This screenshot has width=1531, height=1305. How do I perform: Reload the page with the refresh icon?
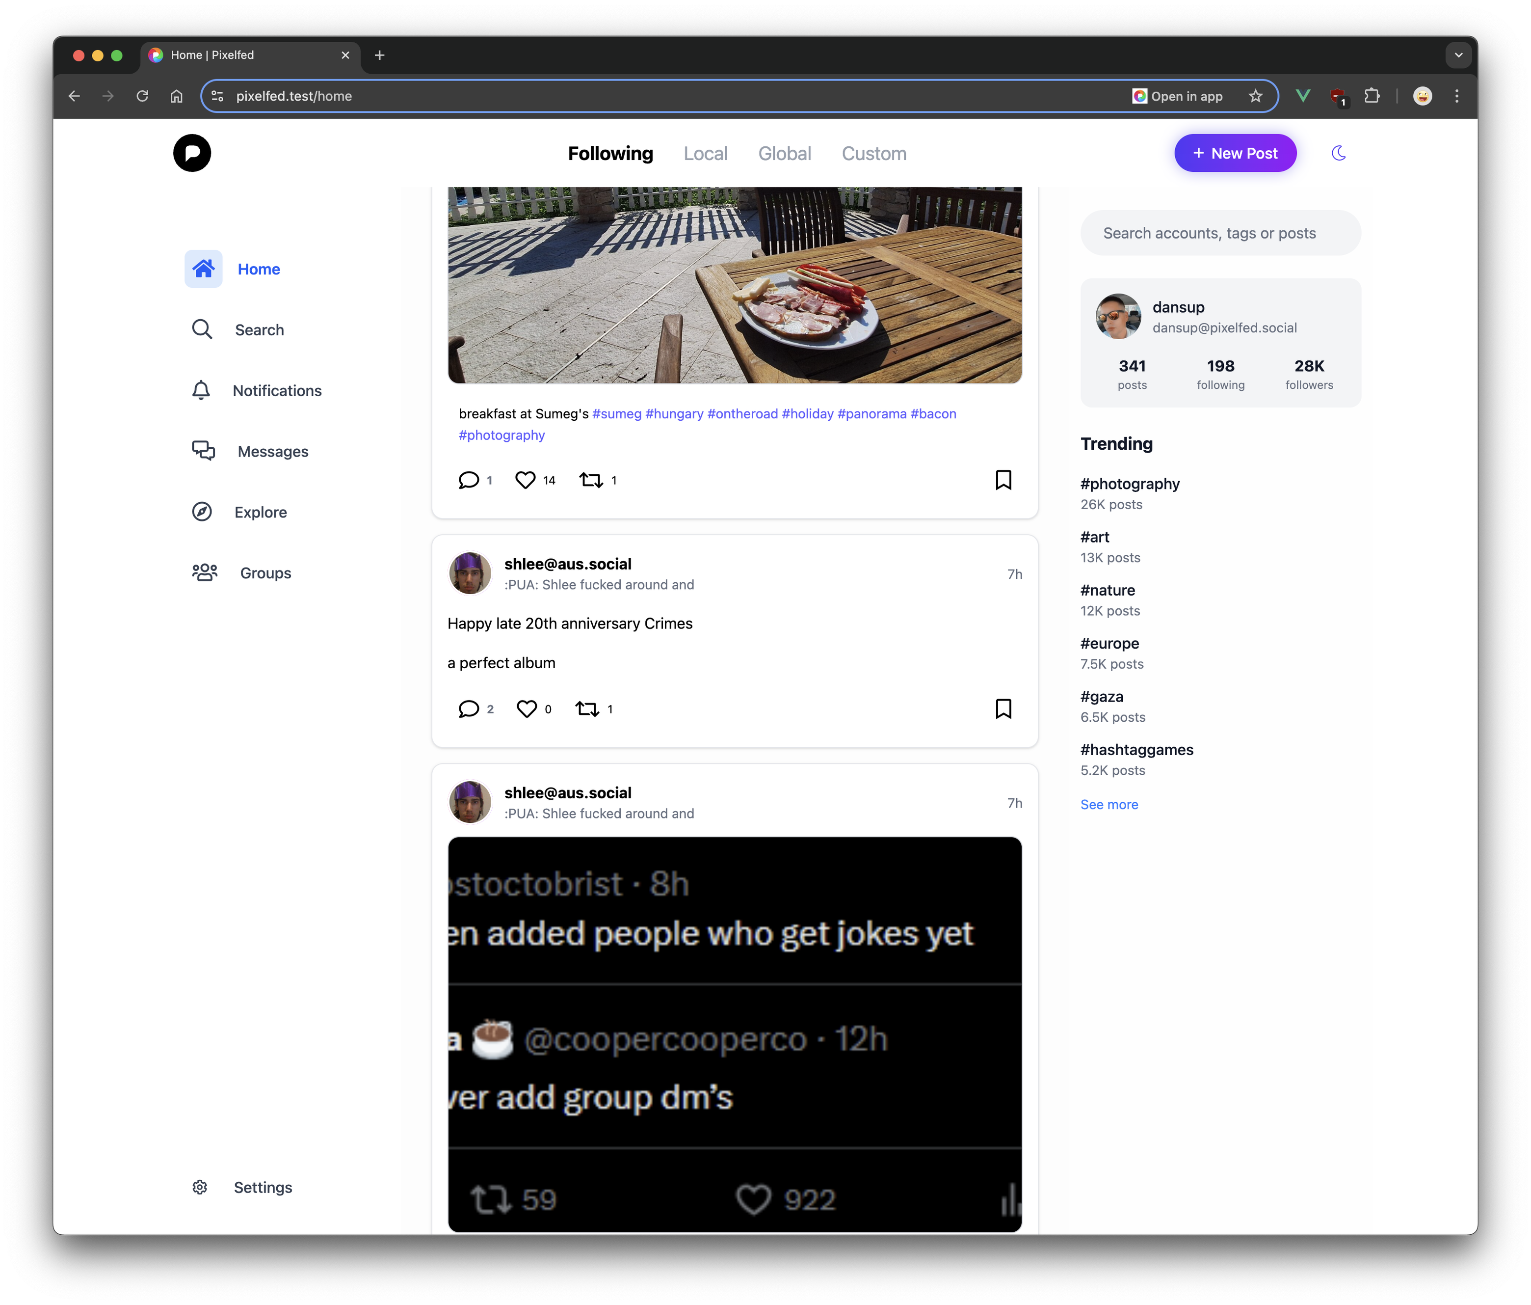[143, 96]
